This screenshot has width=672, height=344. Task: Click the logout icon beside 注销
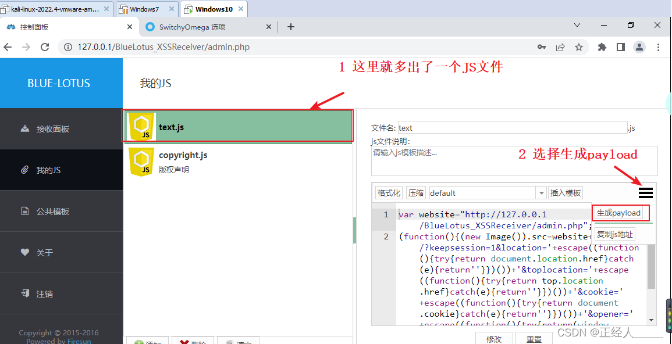point(25,294)
